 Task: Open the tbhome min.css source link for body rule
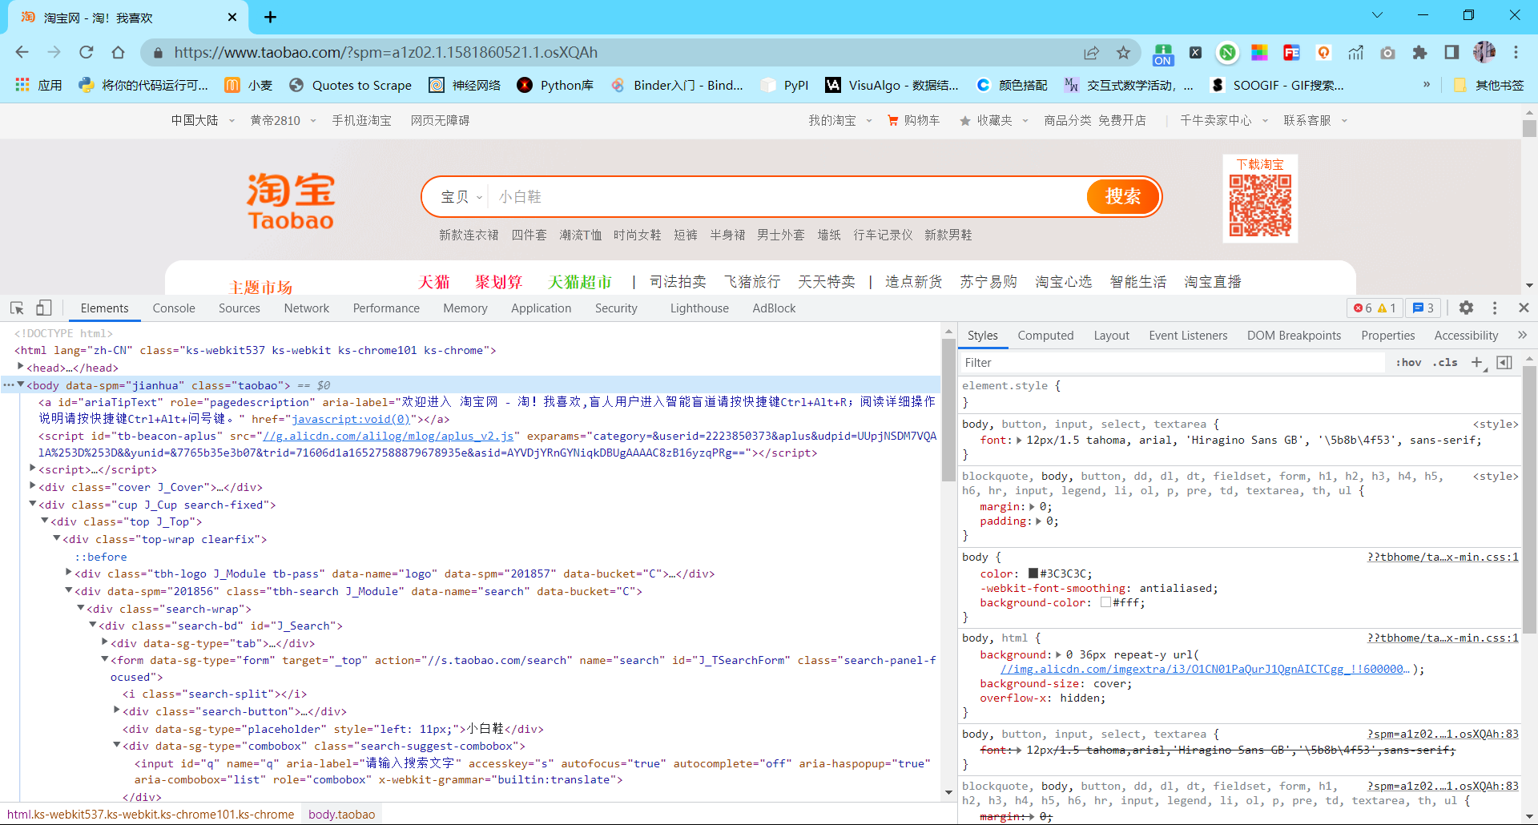1443,557
